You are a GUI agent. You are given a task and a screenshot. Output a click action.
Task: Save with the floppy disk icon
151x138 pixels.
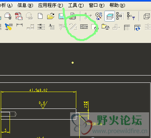(61, 16)
